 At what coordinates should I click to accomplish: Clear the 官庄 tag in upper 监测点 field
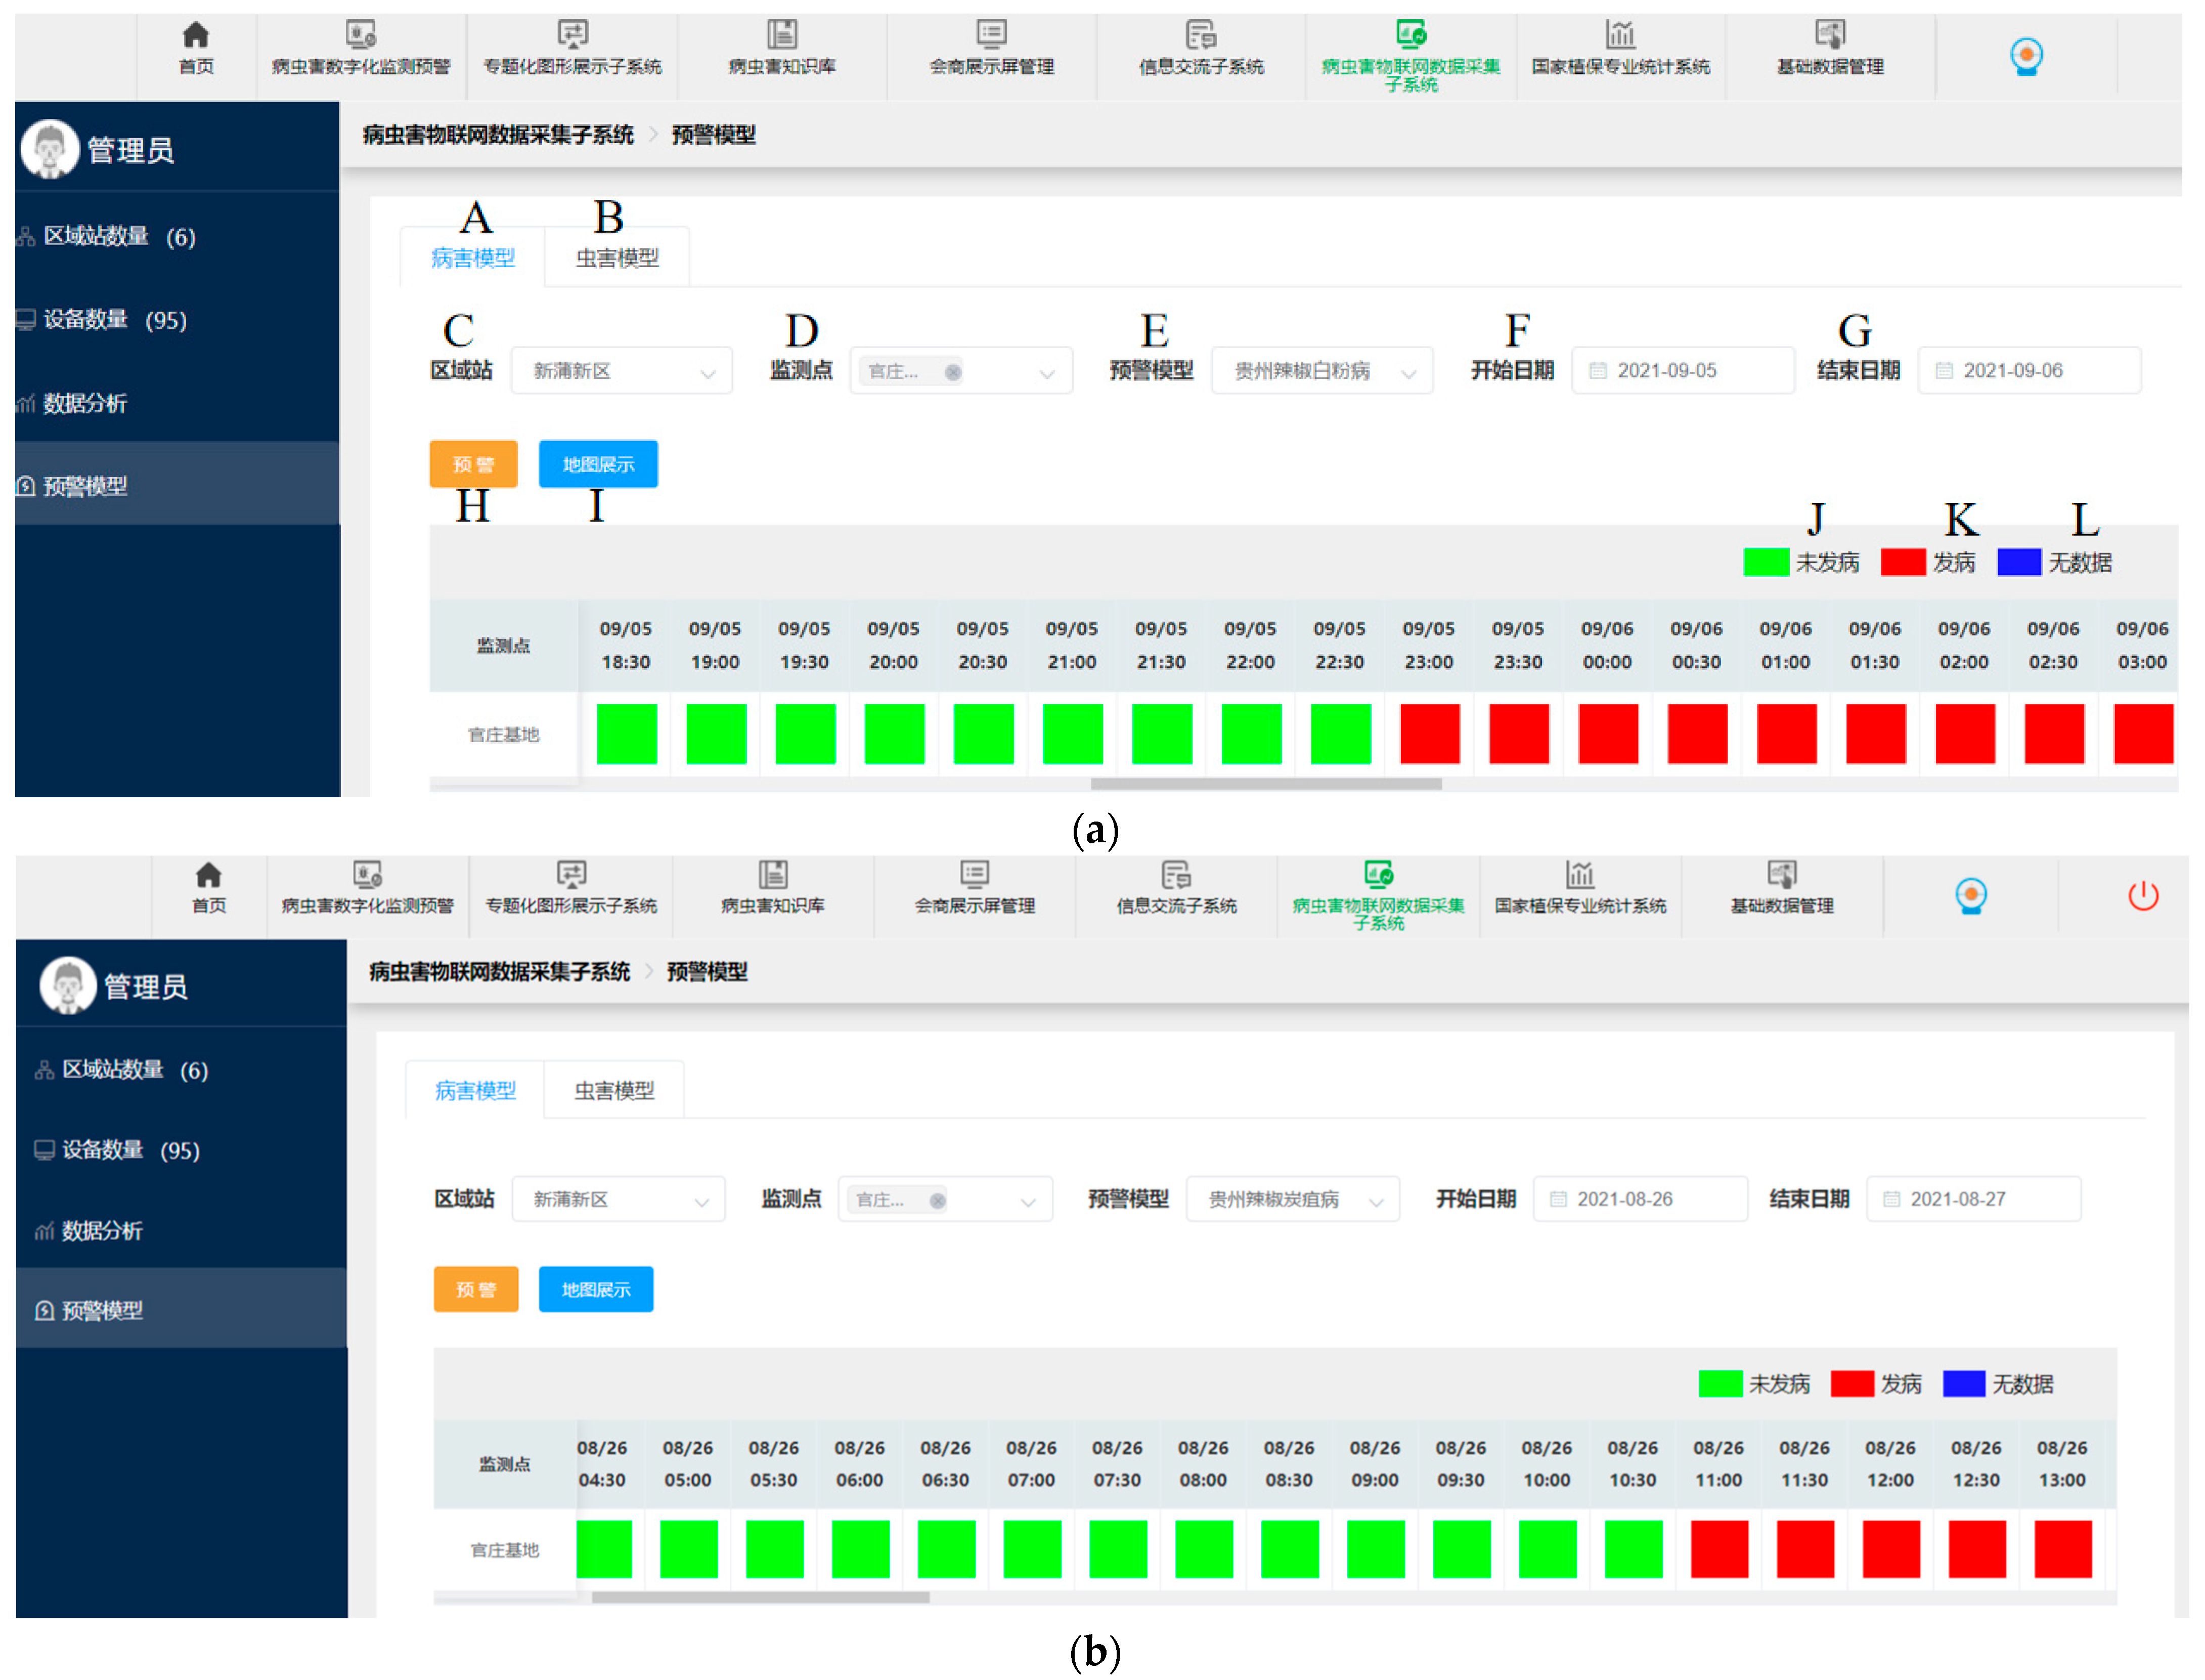(x=953, y=372)
